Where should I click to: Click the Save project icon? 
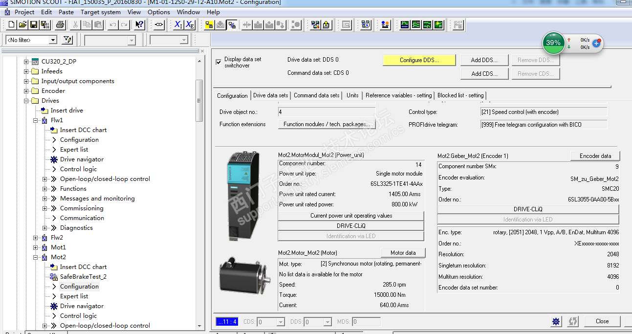pyautogui.click(x=34, y=24)
